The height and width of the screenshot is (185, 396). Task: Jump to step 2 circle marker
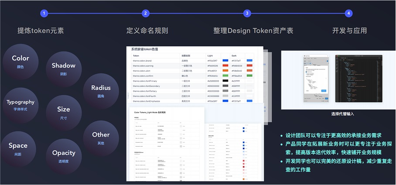[x=146, y=14]
